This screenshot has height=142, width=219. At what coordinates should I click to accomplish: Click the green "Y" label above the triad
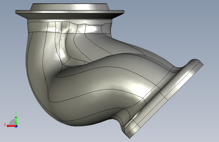16,114
